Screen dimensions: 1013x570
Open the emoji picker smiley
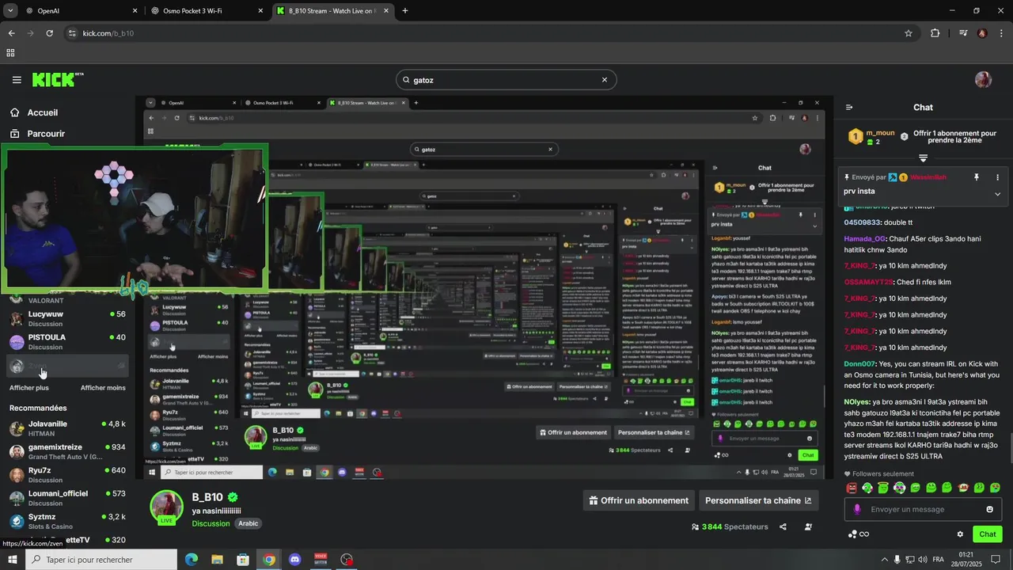tap(989, 509)
